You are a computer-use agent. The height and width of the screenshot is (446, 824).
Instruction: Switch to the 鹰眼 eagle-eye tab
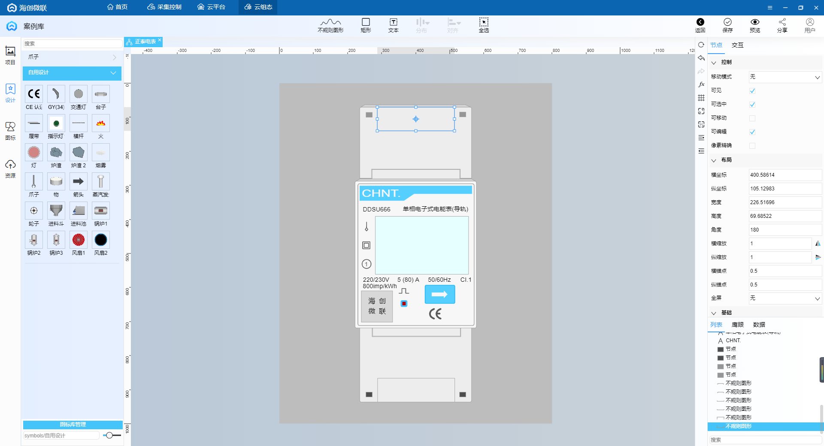click(737, 325)
